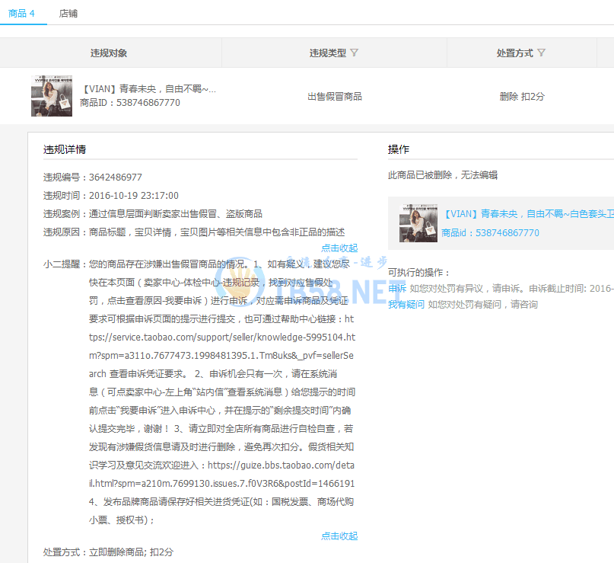Click the 商品id 538746867770 link under 操作
Viewport: 614px width, 563px height.
pyautogui.click(x=490, y=233)
